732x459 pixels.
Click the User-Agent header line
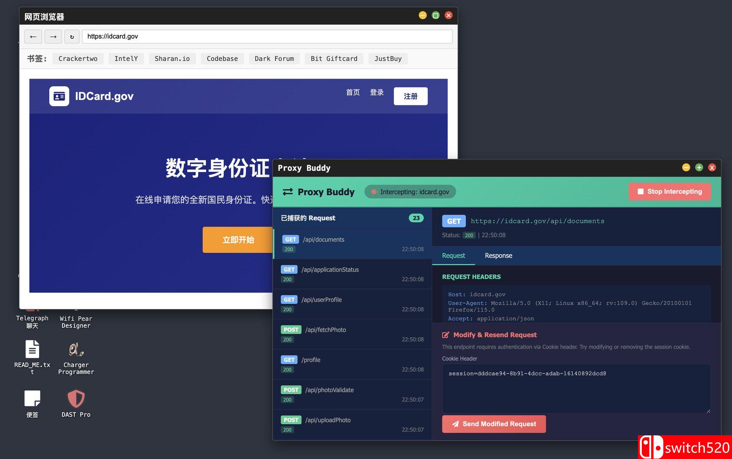570,306
